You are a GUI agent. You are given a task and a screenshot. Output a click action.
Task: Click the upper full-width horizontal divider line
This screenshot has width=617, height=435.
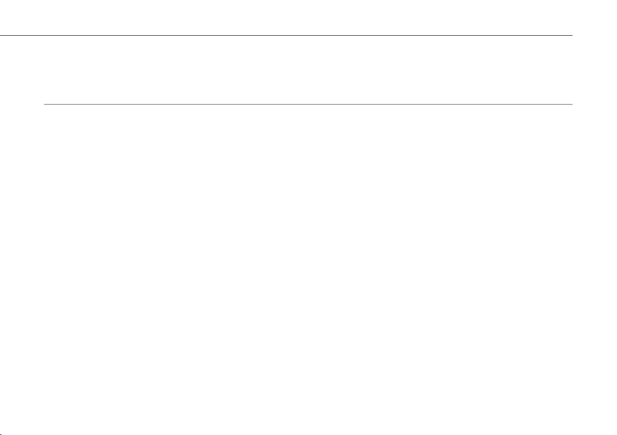coord(286,35)
